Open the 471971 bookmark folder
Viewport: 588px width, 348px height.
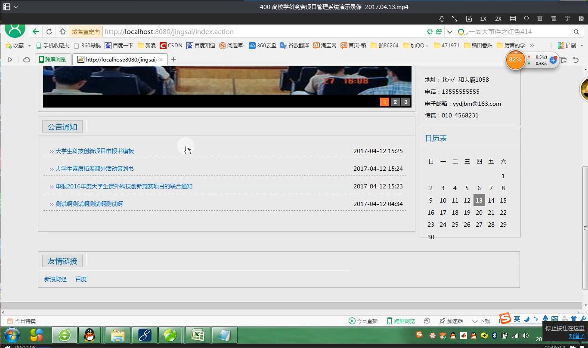pos(447,45)
